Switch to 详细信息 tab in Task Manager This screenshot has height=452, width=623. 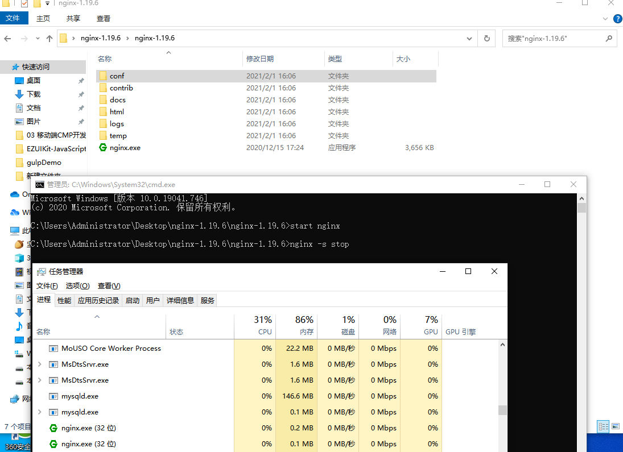pyautogui.click(x=180, y=301)
